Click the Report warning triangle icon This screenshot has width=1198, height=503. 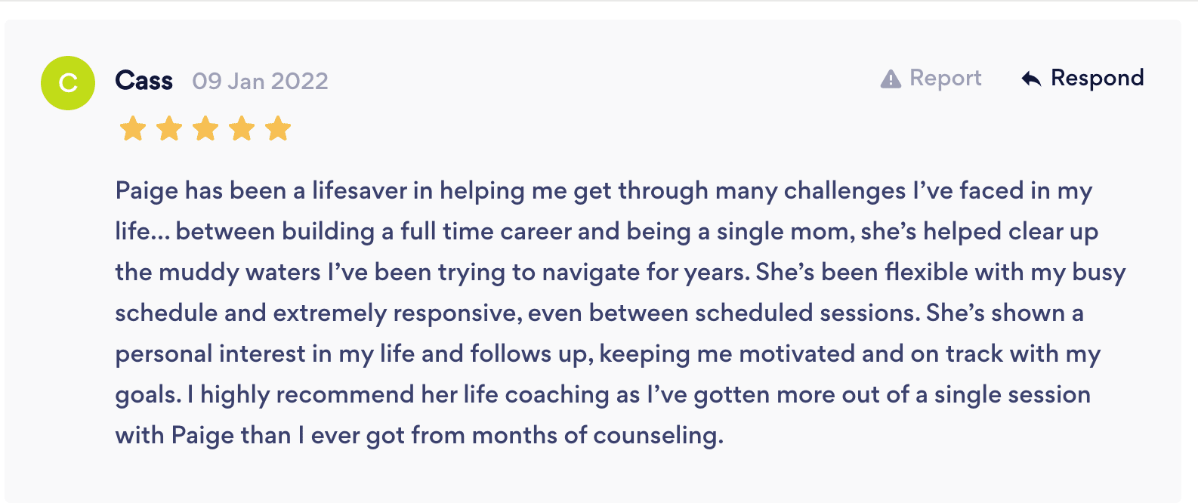point(891,79)
